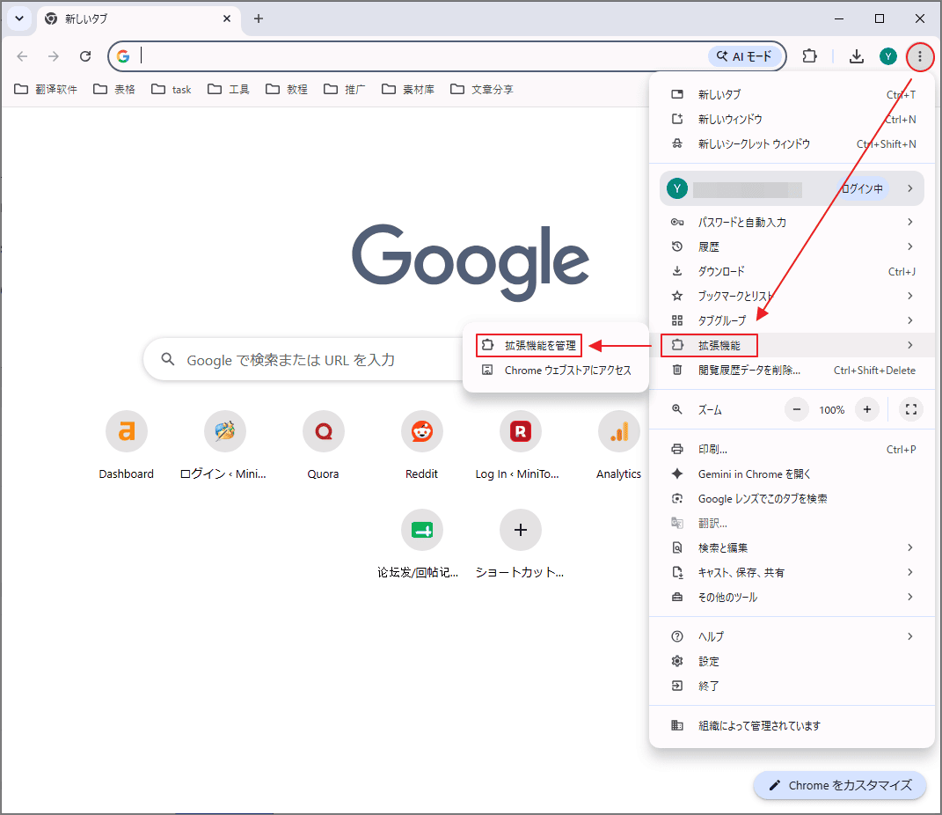Open the ログイン ‹ Mini... shortcut
Screen dimensions: 942x815
[x=224, y=445]
